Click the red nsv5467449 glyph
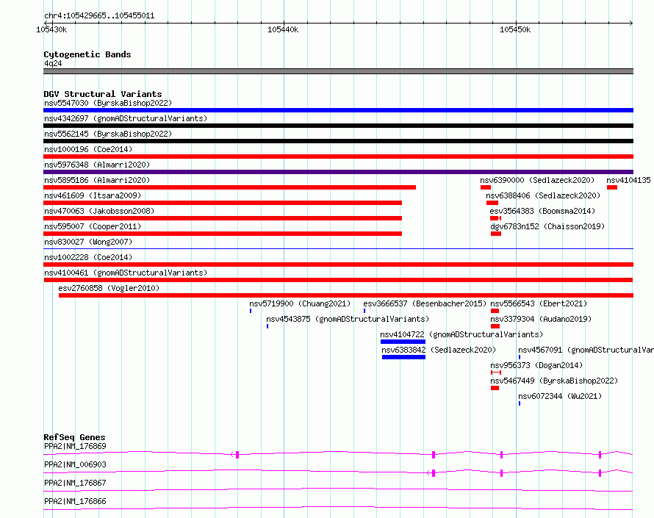This screenshot has width=654, height=518. coord(495,388)
